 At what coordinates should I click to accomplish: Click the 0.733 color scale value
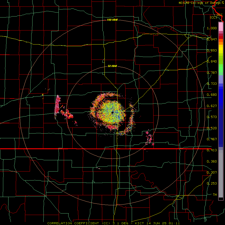(x=212, y=84)
